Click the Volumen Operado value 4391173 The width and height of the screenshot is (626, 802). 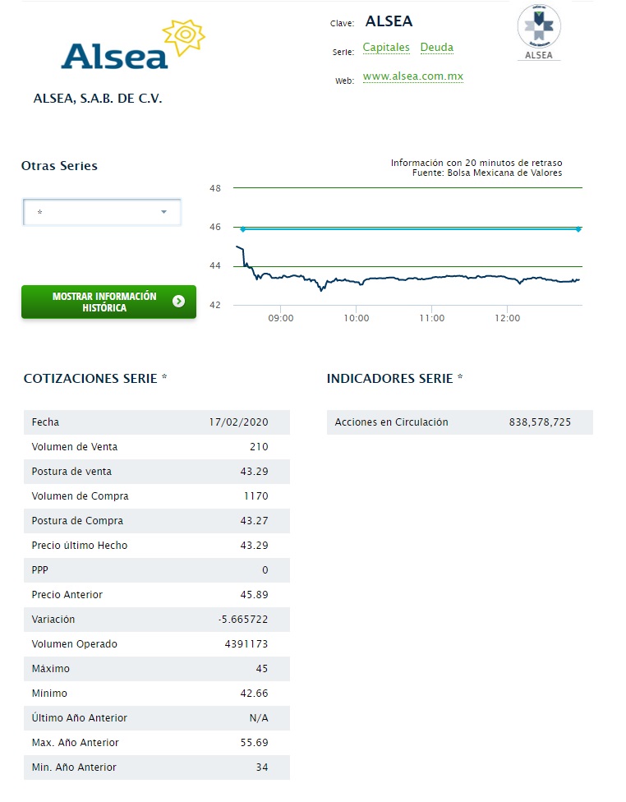click(x=246, y=643)
